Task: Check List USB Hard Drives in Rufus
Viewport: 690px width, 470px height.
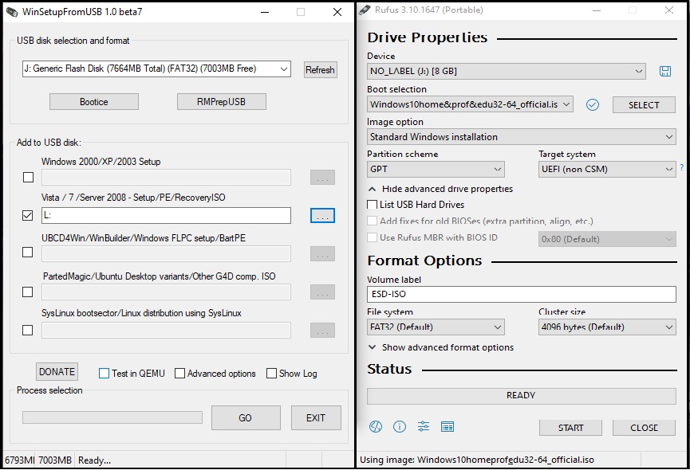Action: 372,205
